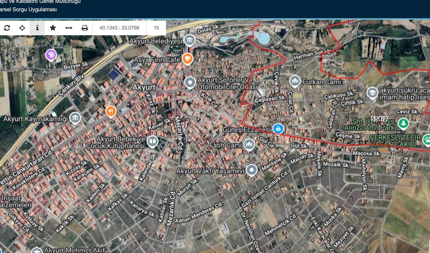Select the horizontal measure arrow tool
Viewport: 430px width, 253px height.
click(x=69, y=28)
